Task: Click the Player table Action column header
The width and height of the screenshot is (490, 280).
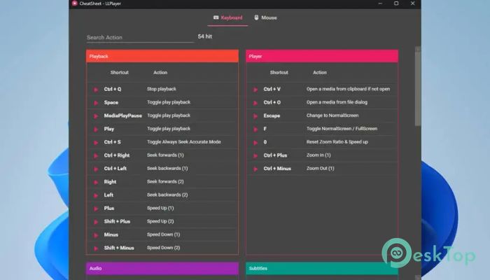Action: (320, 73)
